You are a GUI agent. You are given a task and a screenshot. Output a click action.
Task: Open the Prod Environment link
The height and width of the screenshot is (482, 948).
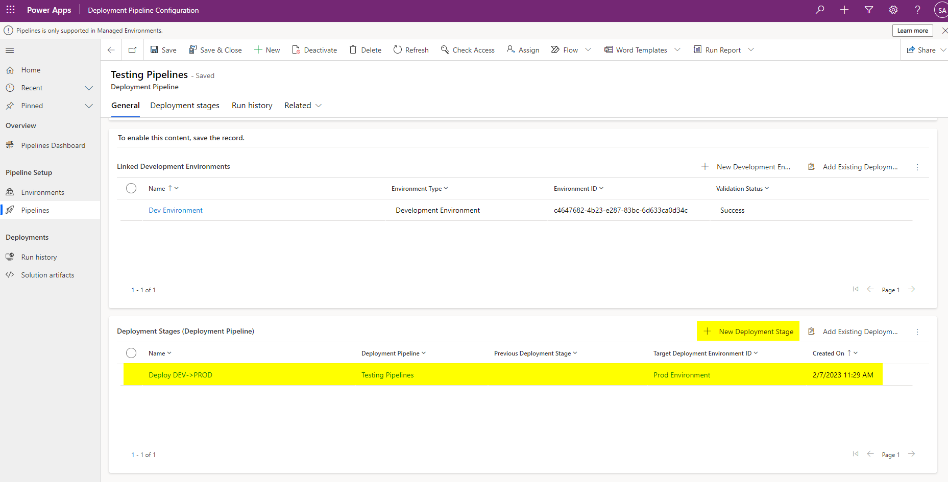682,375
